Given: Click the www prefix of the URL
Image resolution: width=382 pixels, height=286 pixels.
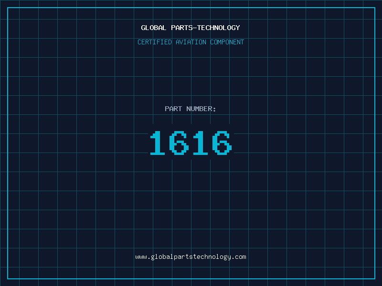Looking at the screenshot, I should (141, 257).
